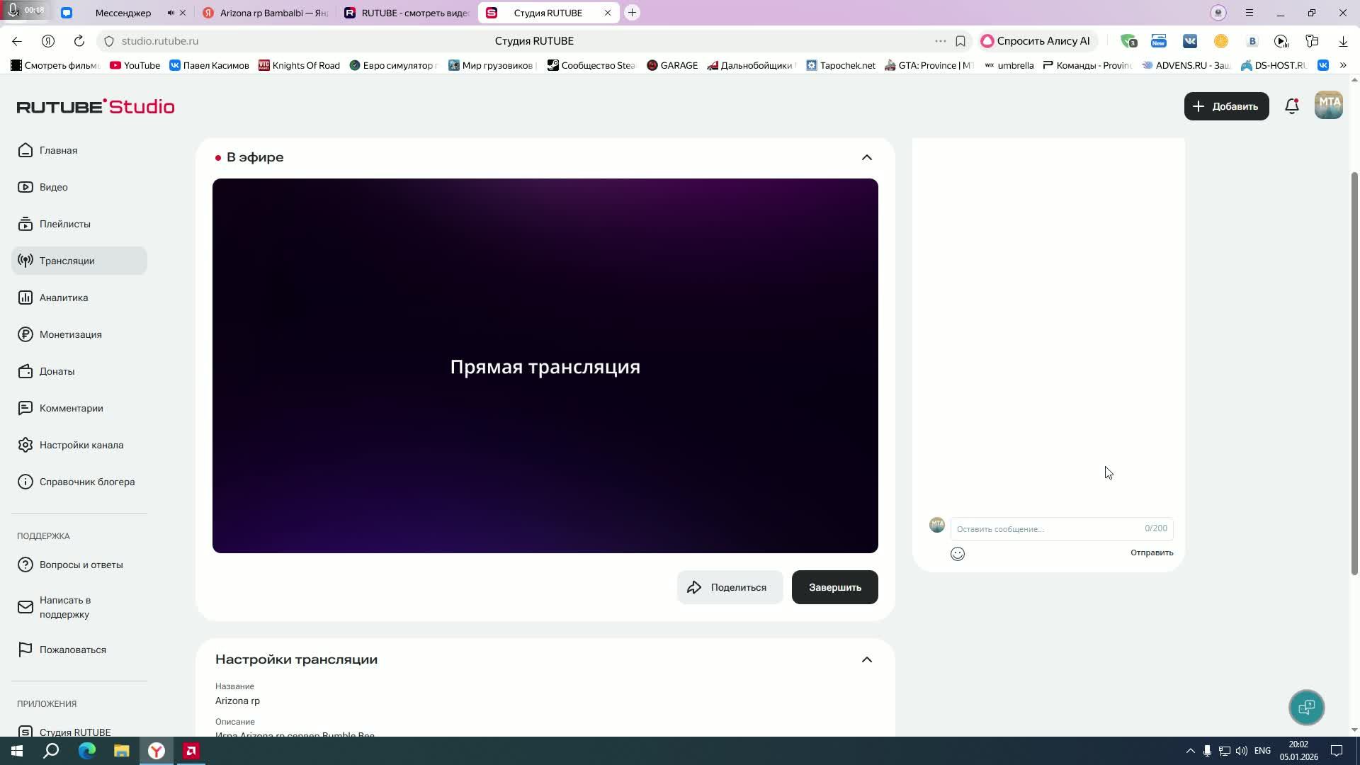Click the Поделиться button

pos(730,587)
